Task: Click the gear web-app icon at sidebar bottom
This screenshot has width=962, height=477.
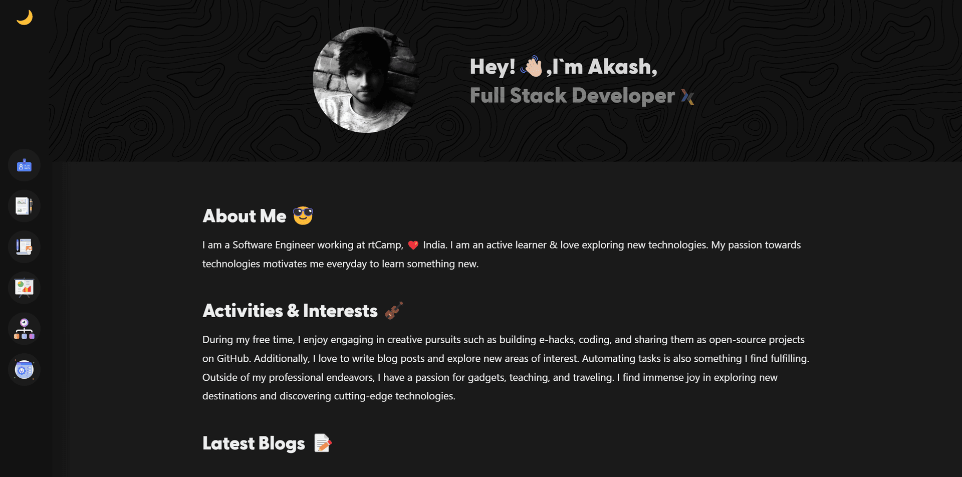Action: [24, 369]
